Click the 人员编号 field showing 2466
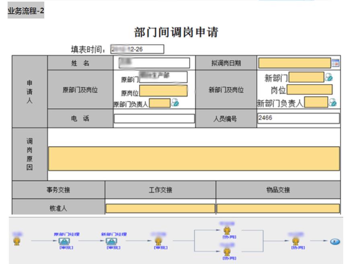Screen dimensions: 348x264 pyautogui.click(x=298, y=118)
